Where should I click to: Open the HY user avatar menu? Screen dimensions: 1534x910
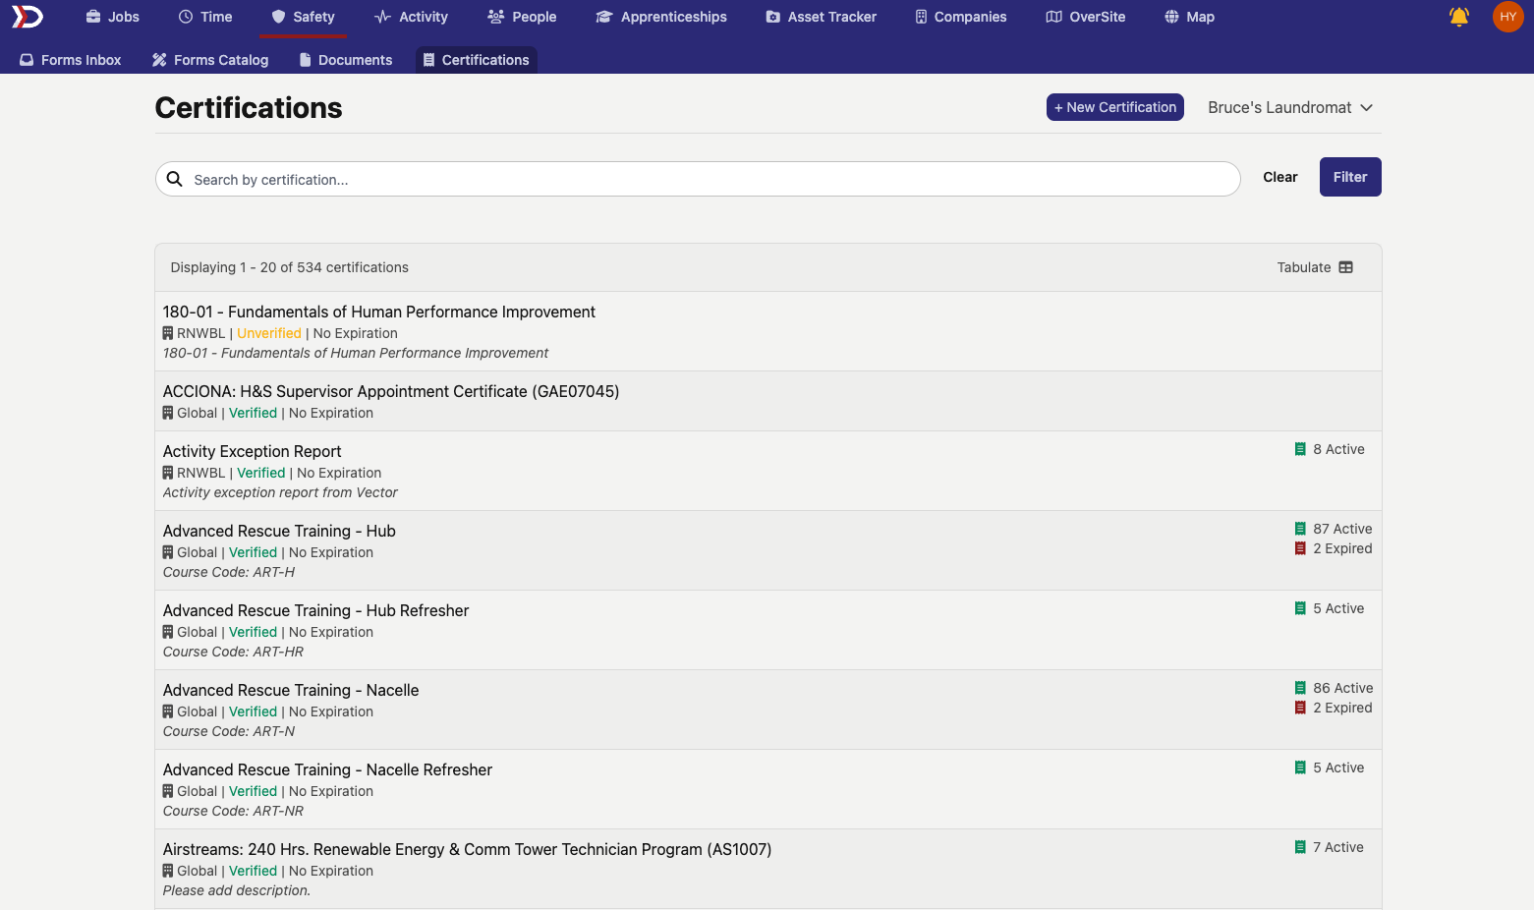[1507, 17]
